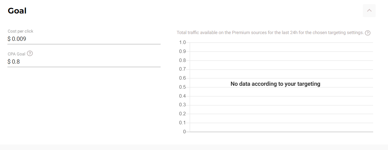Viewport: 388px width, 150px height.
Task: Click the 0.2 axis label on chart
Action: (x=183, y=114)
